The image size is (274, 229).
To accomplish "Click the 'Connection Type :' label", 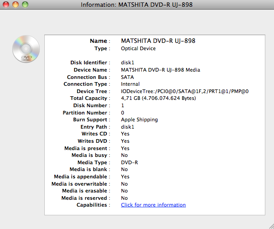I will point(87,84).
